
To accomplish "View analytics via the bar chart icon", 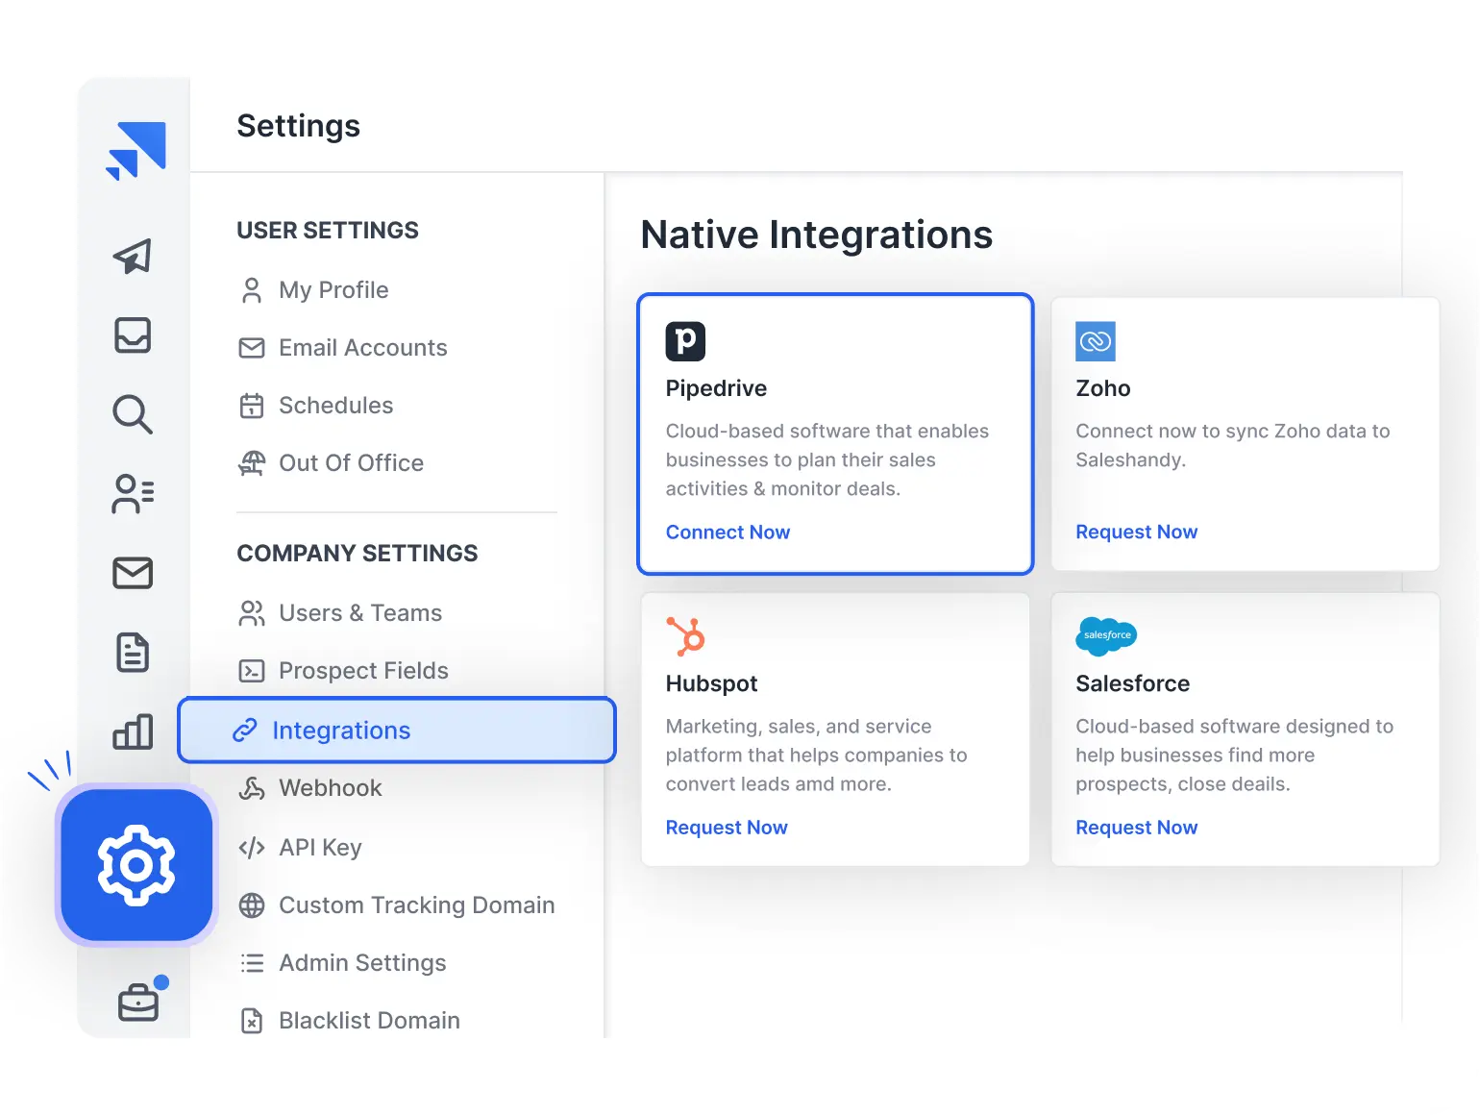I will pos(134,731).
